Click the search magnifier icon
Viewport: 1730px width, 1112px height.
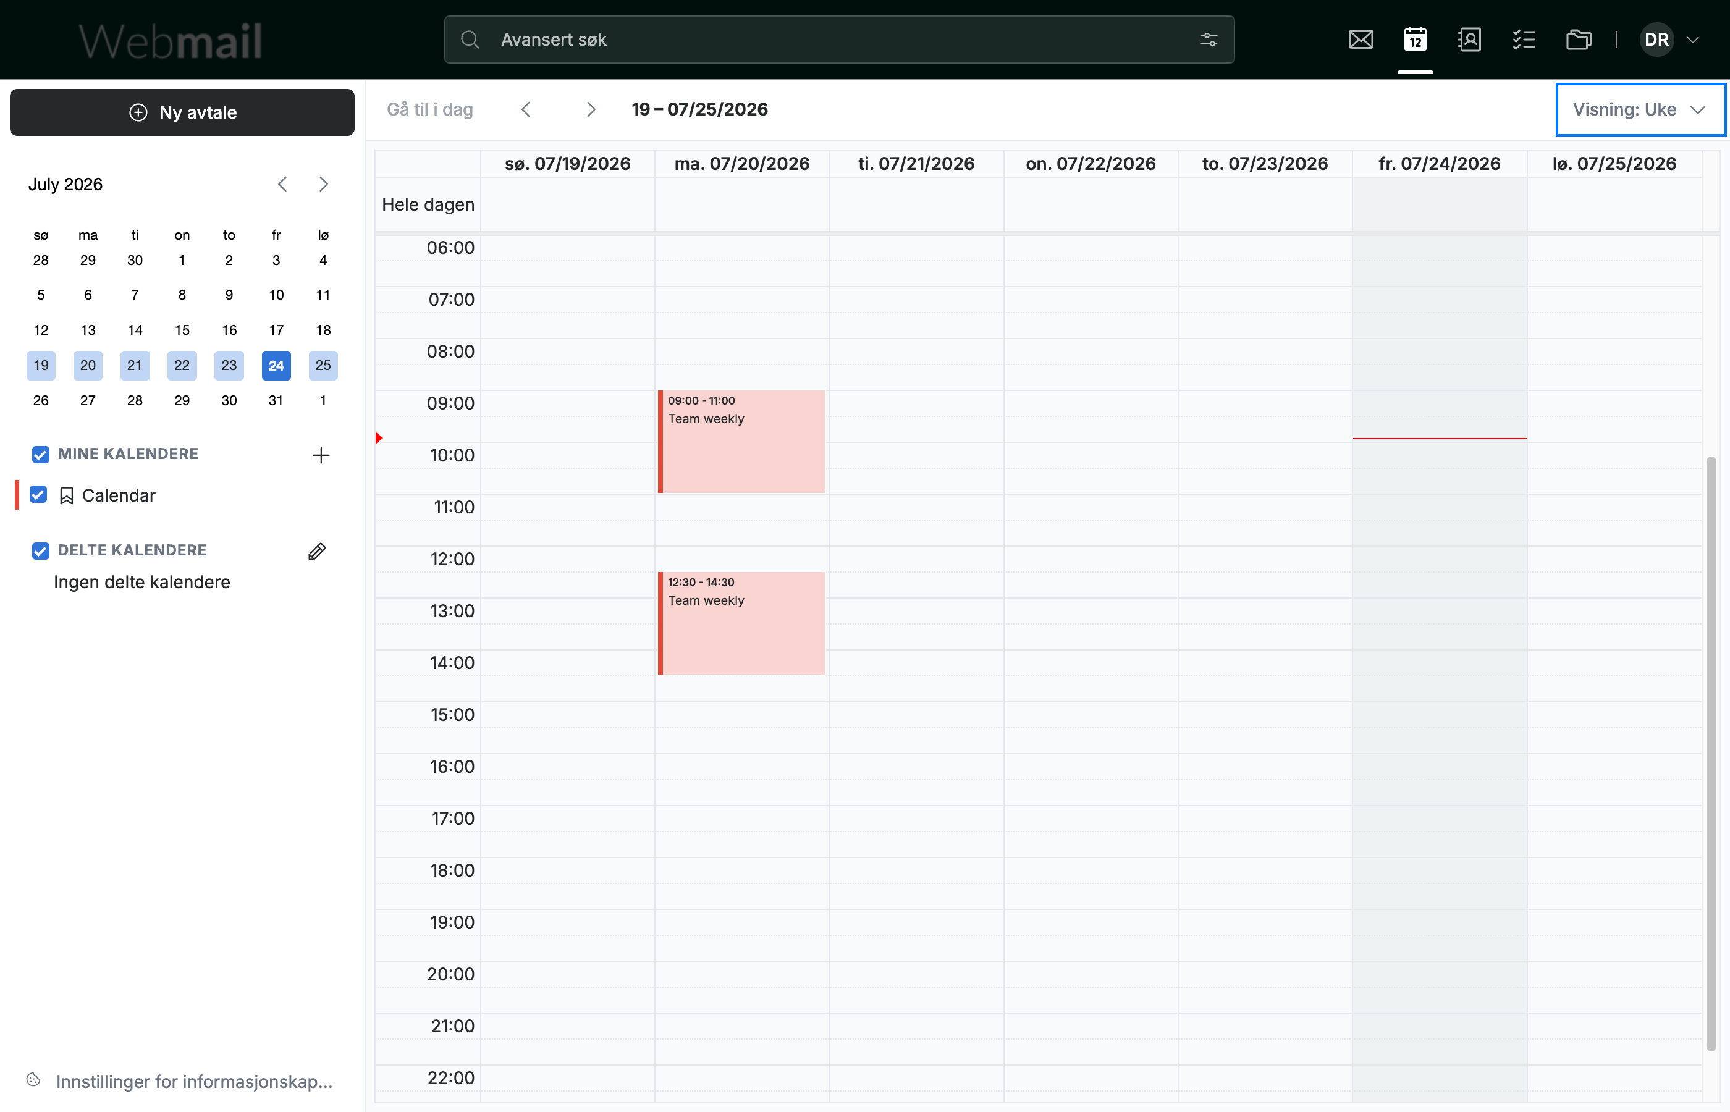click(x=470, y=40)
